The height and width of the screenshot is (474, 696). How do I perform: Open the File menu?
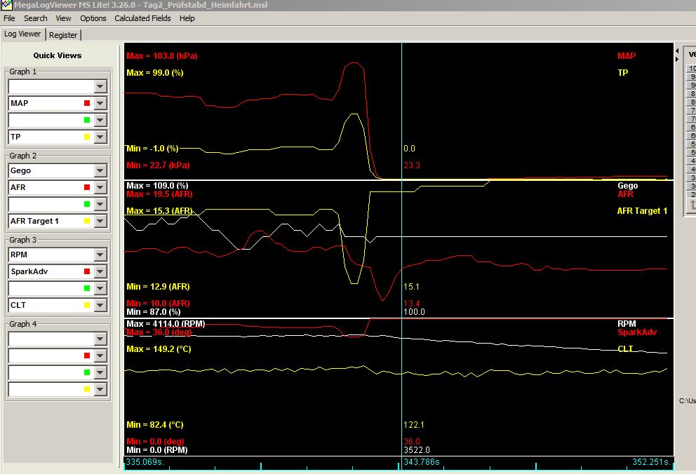9,18
